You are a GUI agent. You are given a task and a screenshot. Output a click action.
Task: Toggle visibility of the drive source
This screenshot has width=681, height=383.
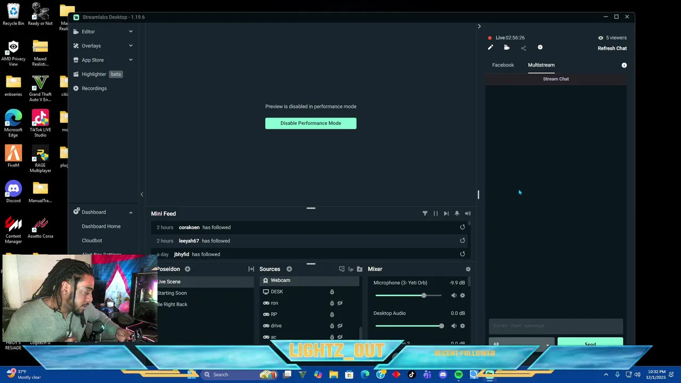pos(340,326)
